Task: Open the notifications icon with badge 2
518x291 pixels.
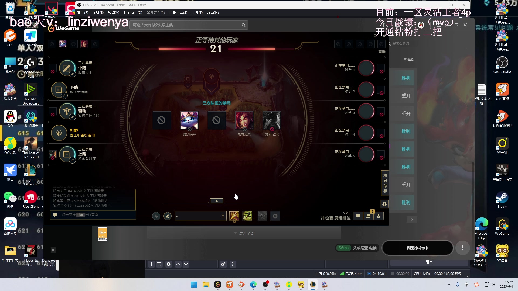Action: pos(368,216)
